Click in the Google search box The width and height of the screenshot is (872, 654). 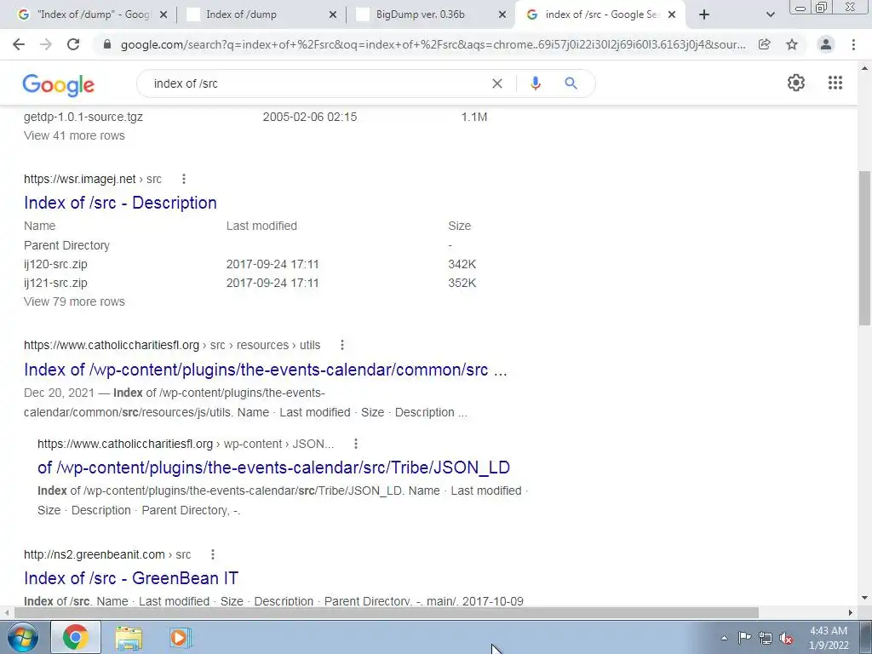click(x=317, y=83)
